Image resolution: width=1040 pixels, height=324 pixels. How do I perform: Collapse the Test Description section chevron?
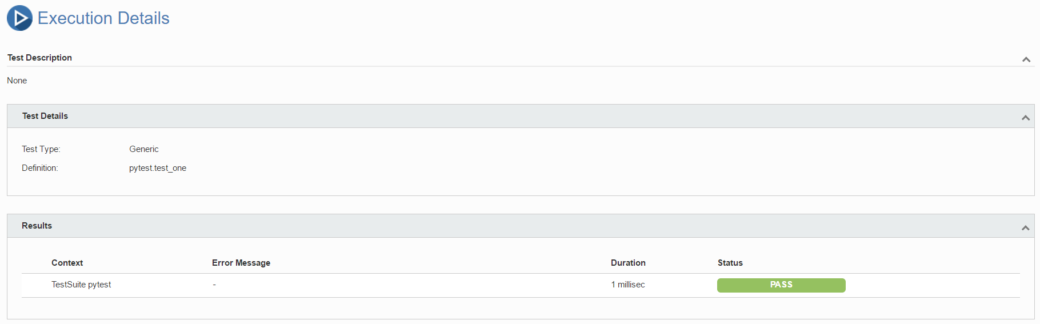pyautogui.click(x=1026, y=59)
